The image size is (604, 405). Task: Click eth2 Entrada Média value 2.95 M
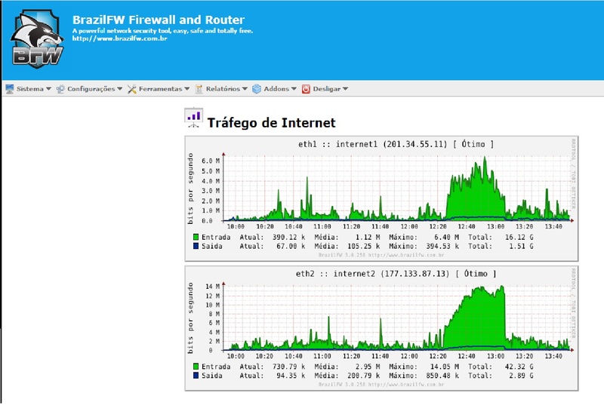pos(368,367)
